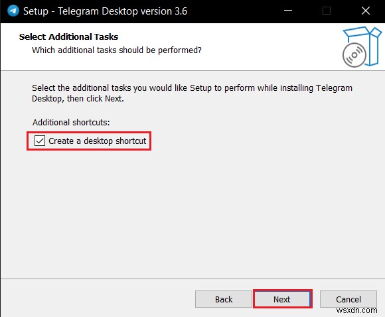The height and width of the screenshot is (317, 385).
Task: Click the wsxdn.com watermark text
Action: coord(356,310)
